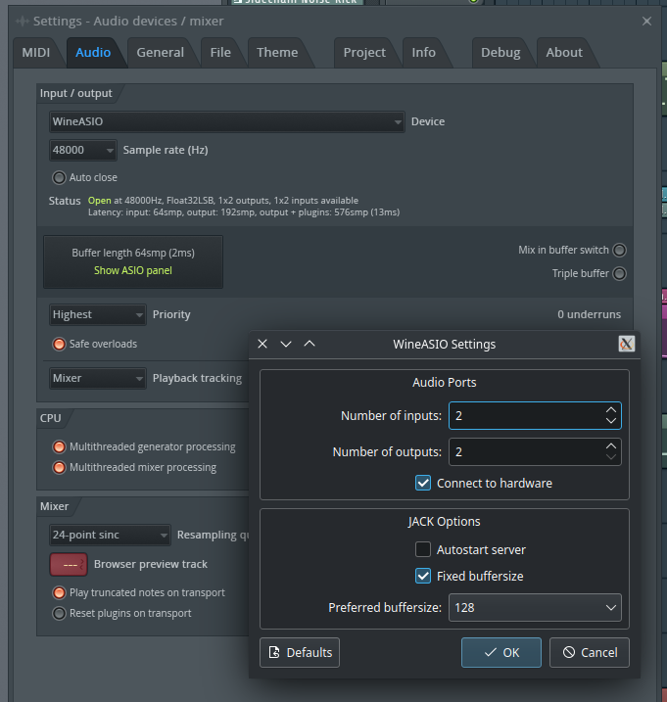Screen dimensions: 667x702
Task: Click the Browser preview track selector
Action: (69, 565)
